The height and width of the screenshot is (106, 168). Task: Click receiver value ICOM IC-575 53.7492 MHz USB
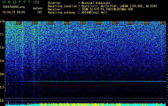[x=107, y=9]
